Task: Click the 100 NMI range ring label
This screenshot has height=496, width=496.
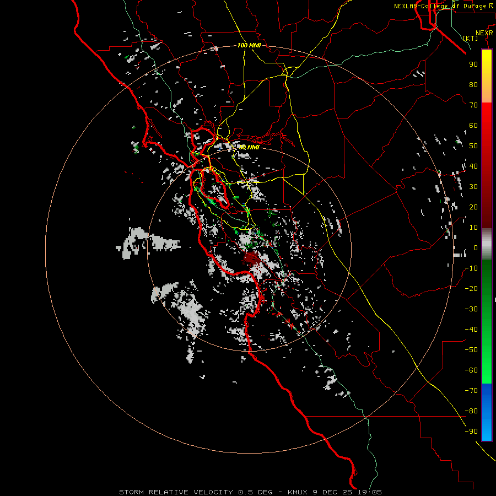Action: tap(249, 45)
